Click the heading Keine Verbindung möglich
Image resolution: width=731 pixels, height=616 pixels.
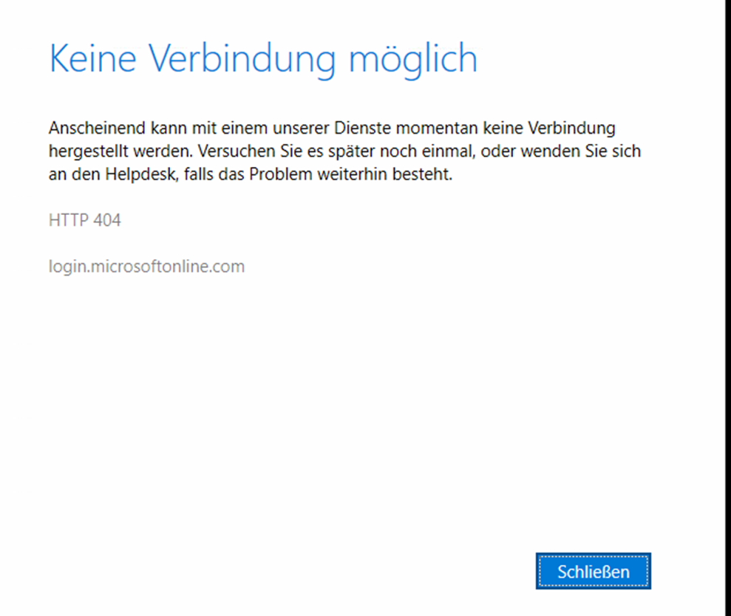coord(262,58)
